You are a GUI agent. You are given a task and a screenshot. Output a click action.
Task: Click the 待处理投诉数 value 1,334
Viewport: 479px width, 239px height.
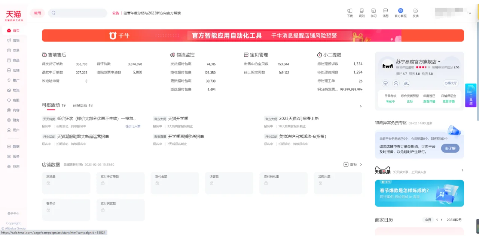(x=358, y=64)
